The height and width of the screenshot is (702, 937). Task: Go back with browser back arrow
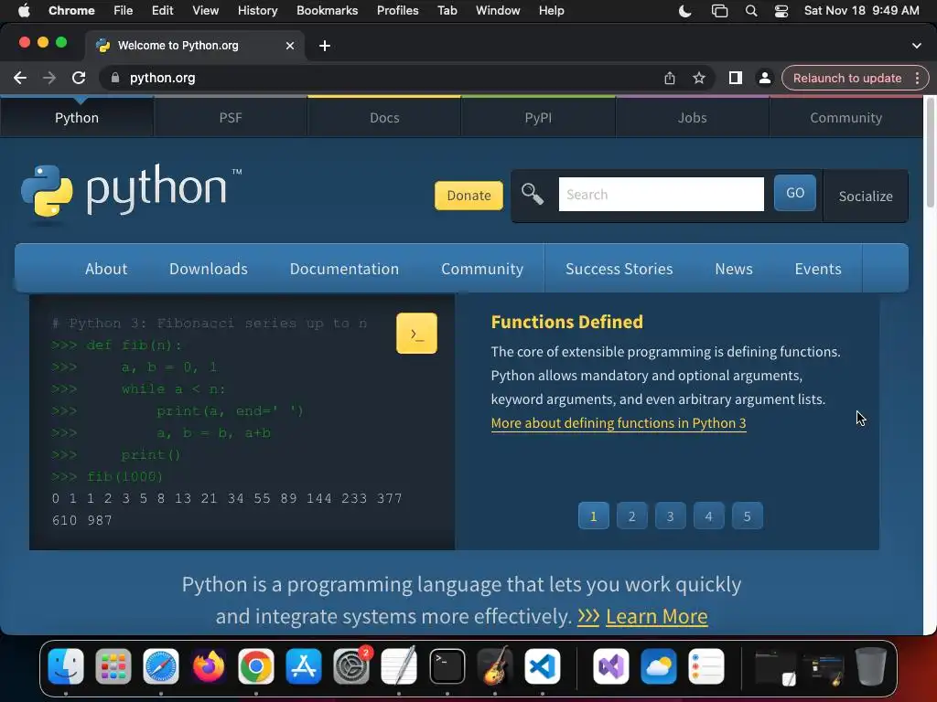(x=20, y=79)
